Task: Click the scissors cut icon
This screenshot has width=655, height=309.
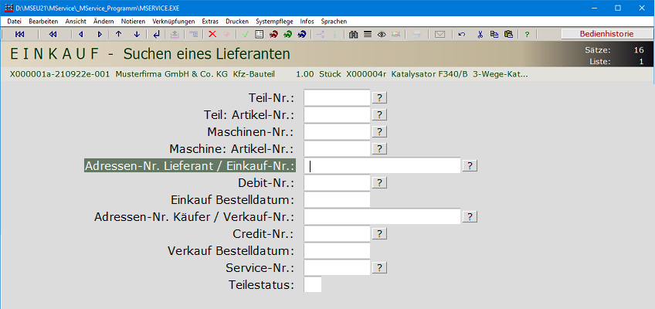Action: click(480, 34)
